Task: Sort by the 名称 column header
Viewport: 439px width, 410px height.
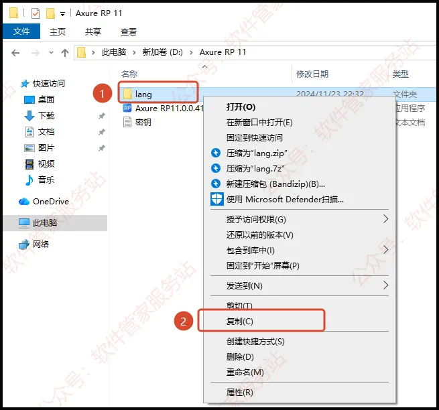Action: (129, 74)
